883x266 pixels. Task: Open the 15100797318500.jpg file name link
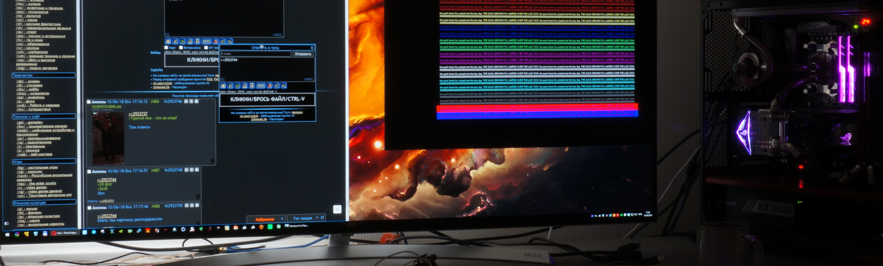point(106,106)
